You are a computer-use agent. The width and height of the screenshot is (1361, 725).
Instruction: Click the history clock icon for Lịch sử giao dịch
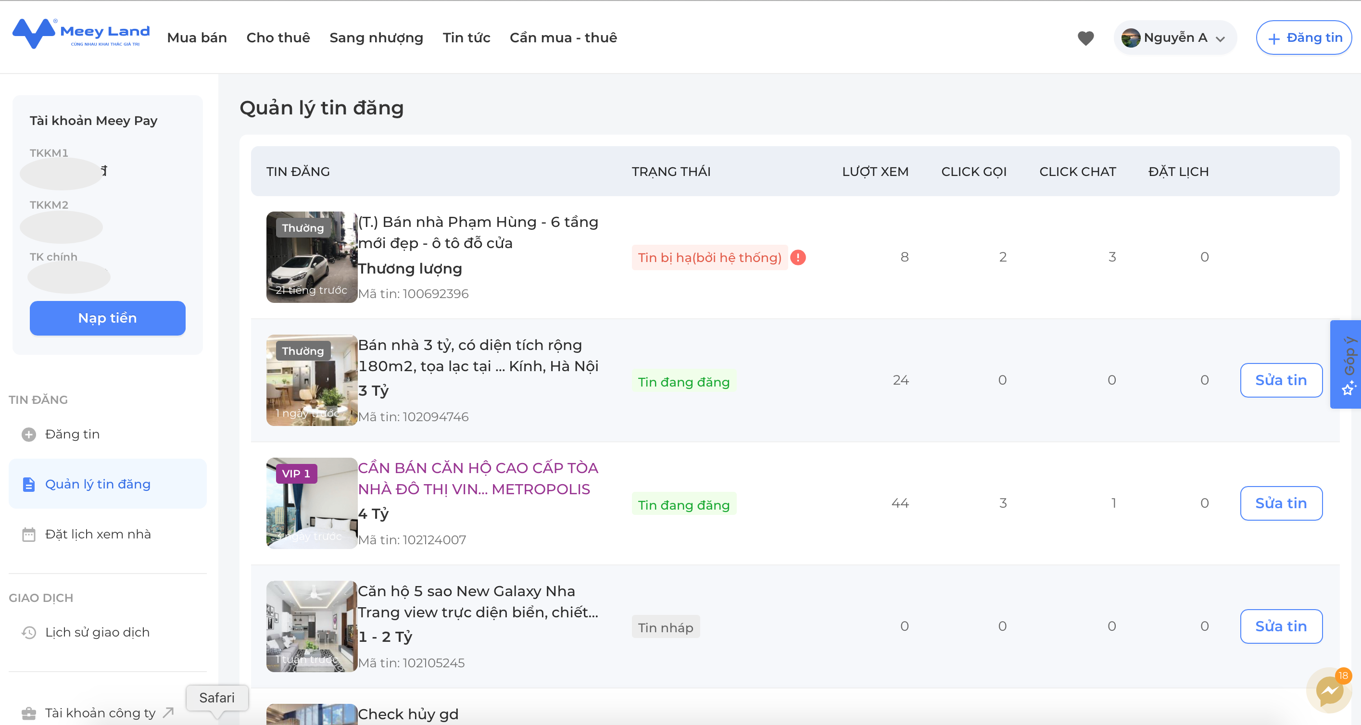pyautogui.click(x=28, y=632)
